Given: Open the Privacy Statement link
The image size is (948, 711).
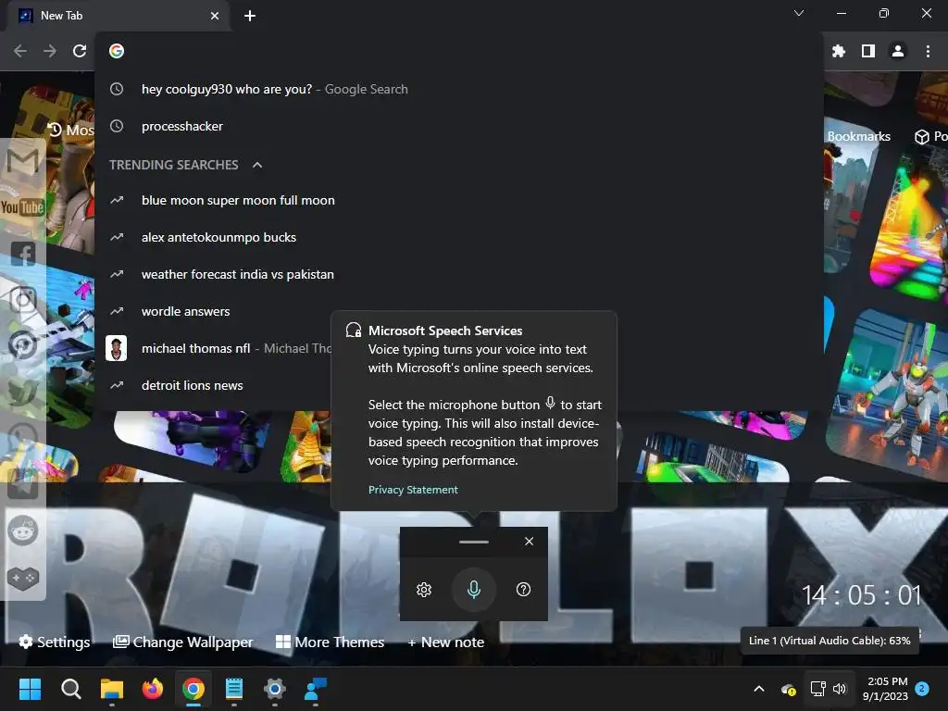Looking at the screenshot, I should (413, 490).
